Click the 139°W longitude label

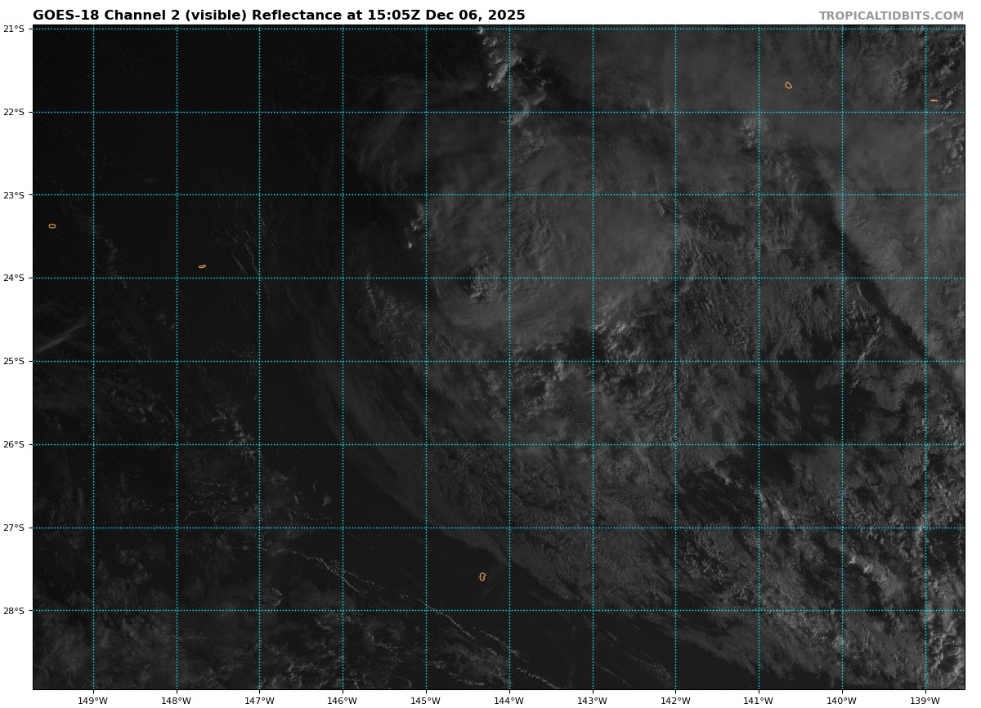point(925,700)
